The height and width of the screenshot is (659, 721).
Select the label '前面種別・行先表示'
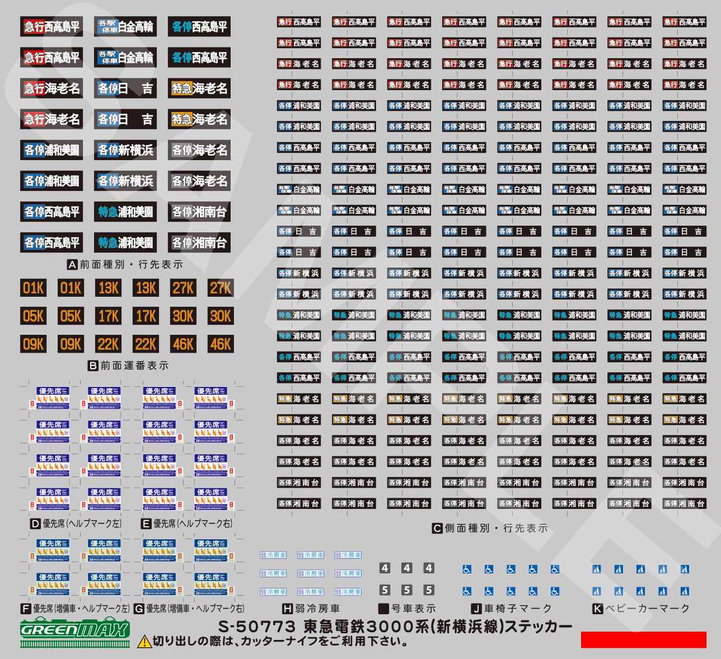click(x=131, y=264)
